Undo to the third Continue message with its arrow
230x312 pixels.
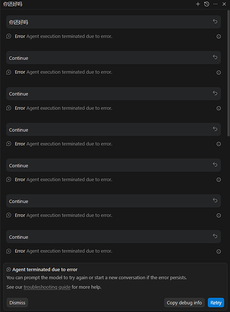coord(215,129)
